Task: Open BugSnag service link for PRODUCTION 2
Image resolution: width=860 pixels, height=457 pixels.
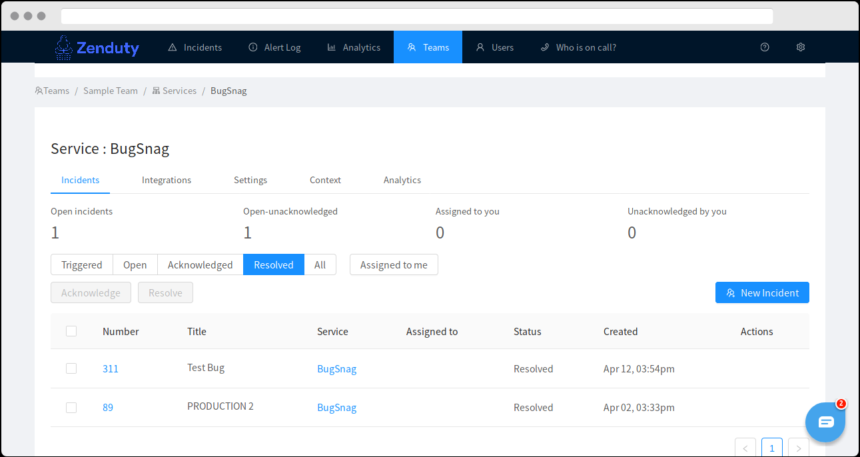Action: point(337,407)
